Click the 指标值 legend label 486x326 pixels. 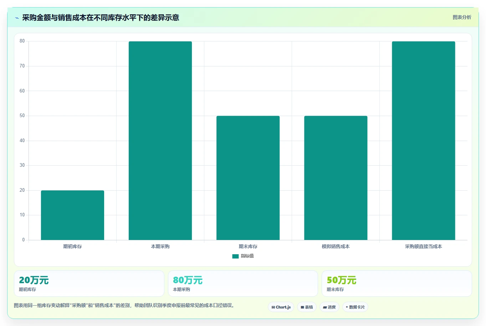(x=247, y=256)
